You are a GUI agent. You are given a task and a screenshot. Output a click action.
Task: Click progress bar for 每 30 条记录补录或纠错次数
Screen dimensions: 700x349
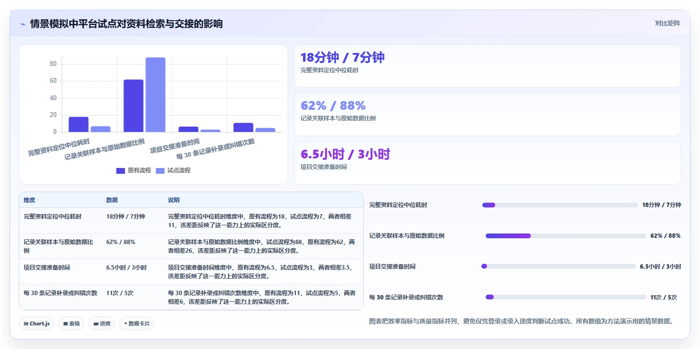coord(566,297)
